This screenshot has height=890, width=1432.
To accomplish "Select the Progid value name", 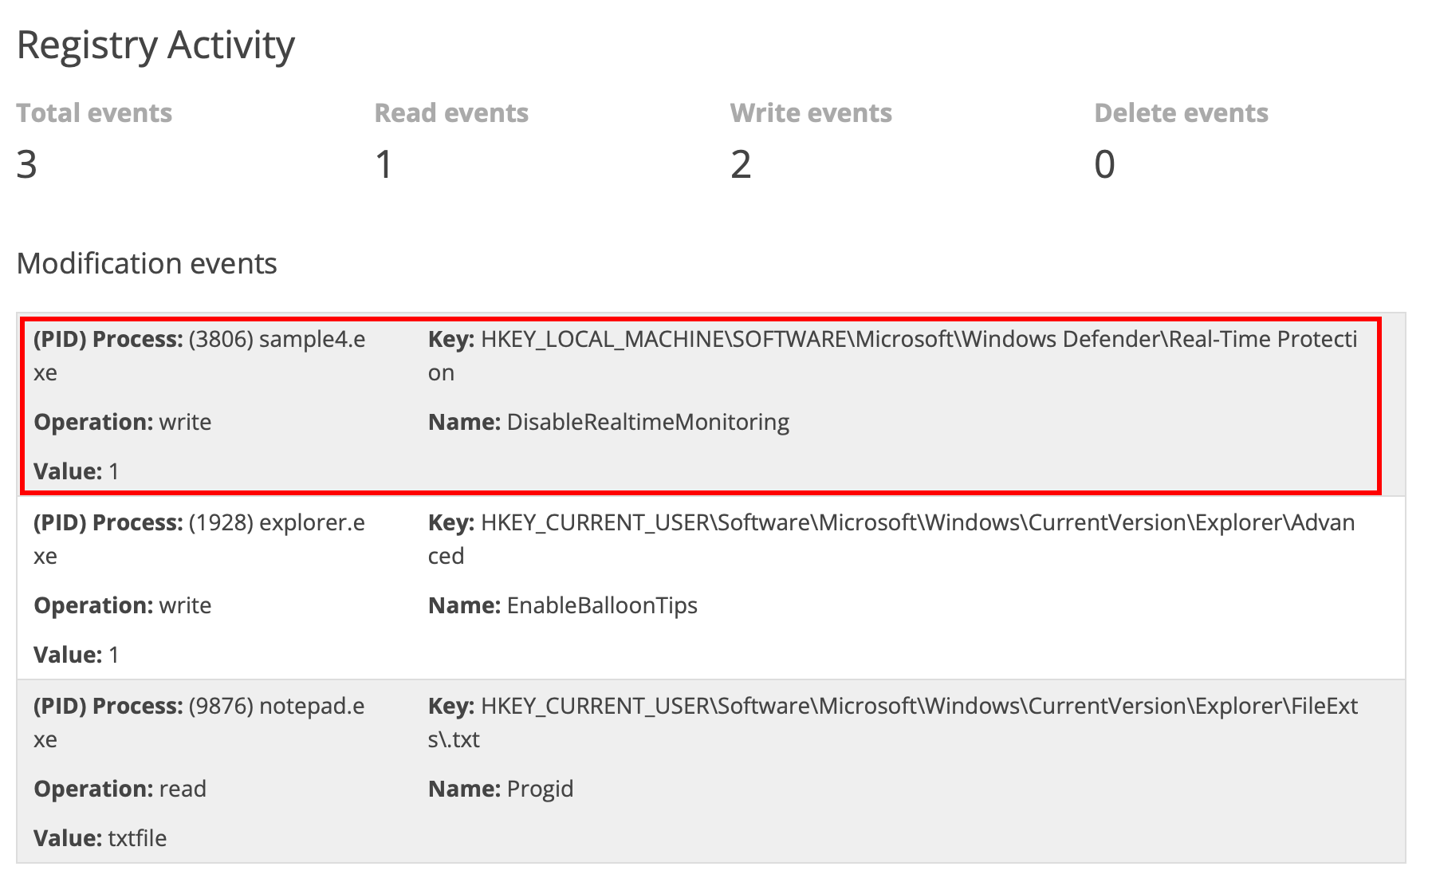I will 540,789.
